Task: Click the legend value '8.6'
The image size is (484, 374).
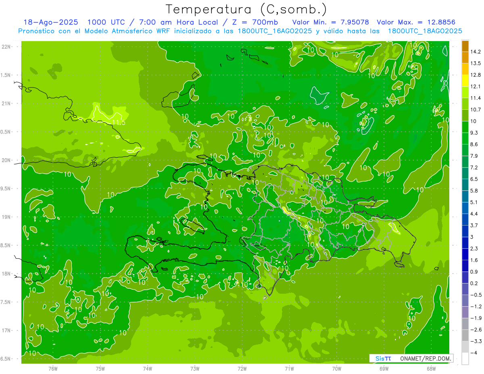Action: pos(474,144)
